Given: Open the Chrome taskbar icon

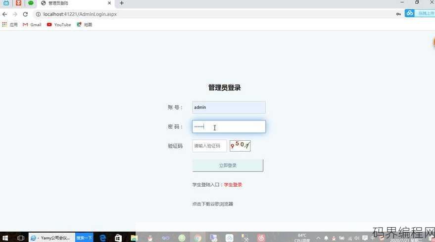Looking at the screenshot, I should [x=197, y=238].
